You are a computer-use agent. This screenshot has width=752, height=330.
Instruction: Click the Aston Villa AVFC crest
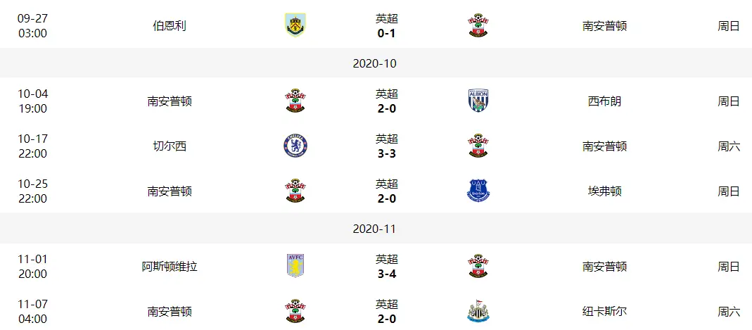295,266
